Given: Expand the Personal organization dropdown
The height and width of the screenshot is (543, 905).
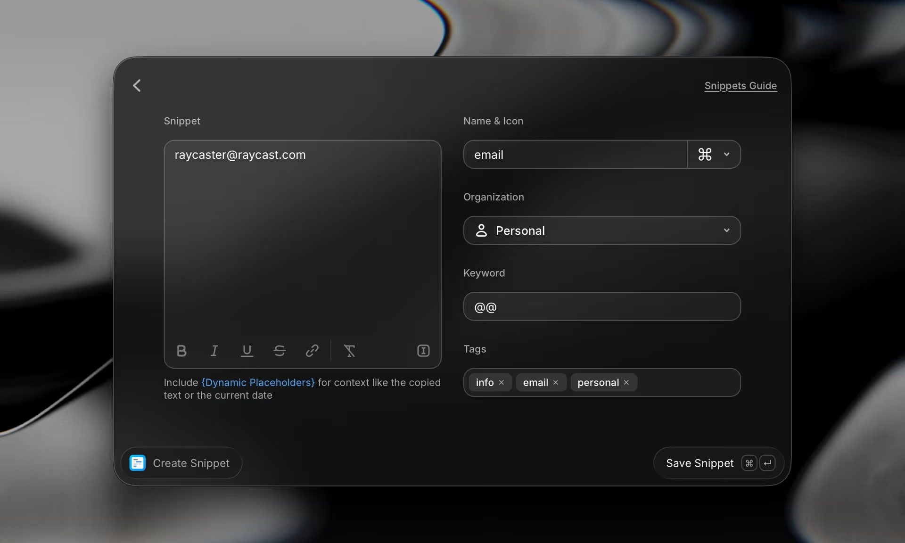Looking at the screenshot, I should pyautogui.click(x=602, y=230).
